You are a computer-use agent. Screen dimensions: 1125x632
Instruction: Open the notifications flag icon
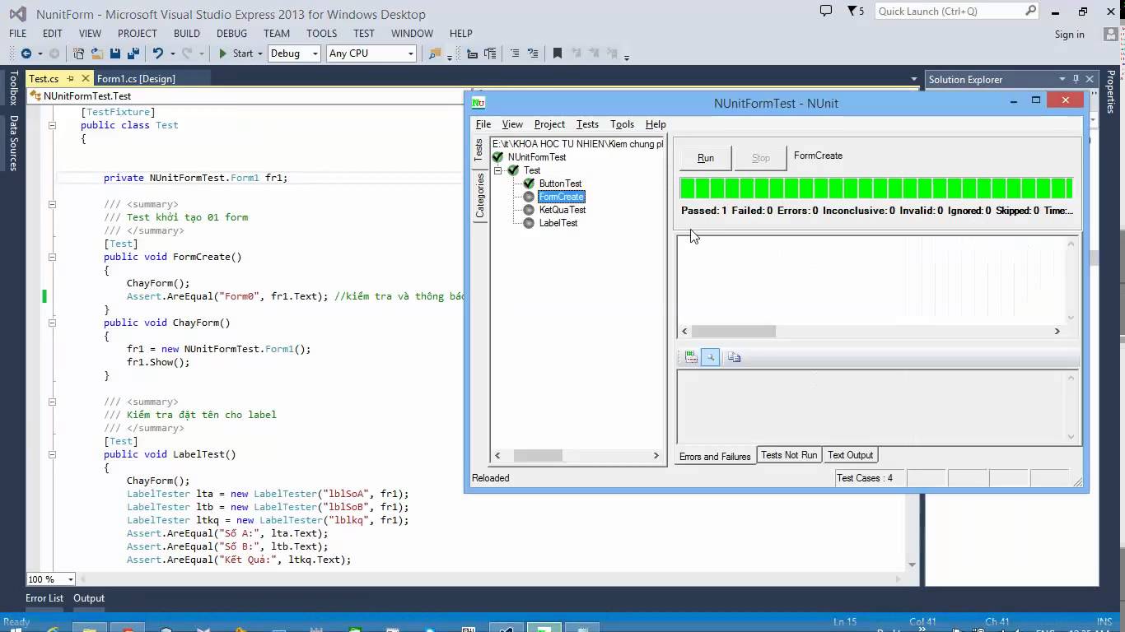point(854,12)
